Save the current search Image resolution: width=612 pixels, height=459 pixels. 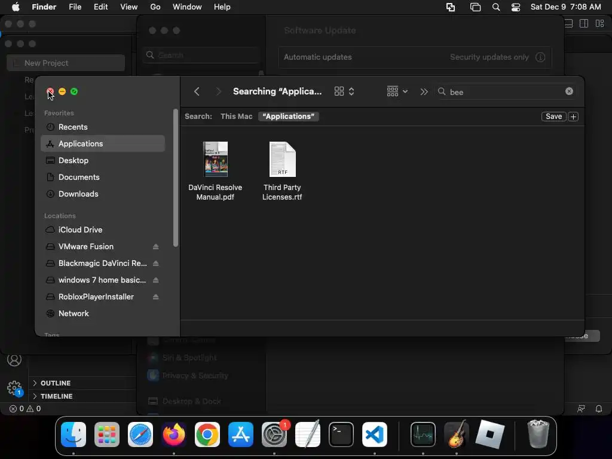(553, 117)
